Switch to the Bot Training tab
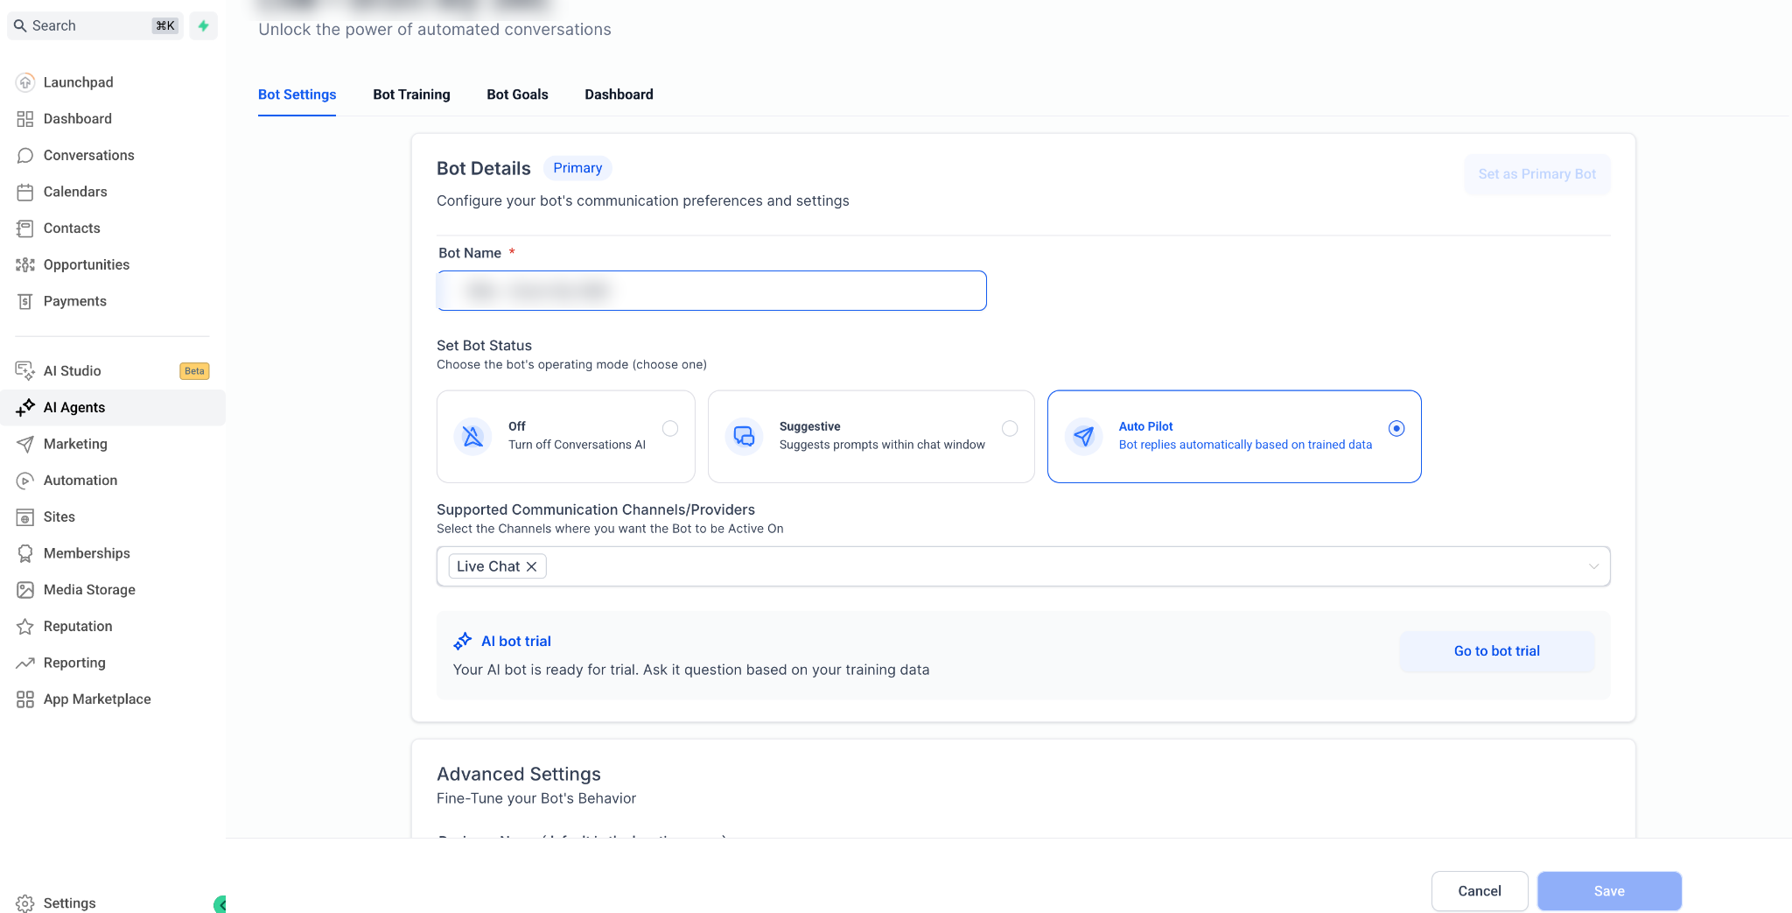 pyautogui.click(x=411, y=95)
